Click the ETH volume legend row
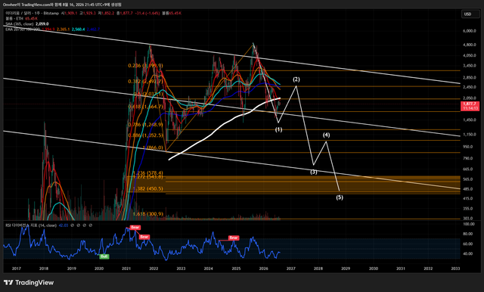The image size is (484, 292). coord(21,18)
